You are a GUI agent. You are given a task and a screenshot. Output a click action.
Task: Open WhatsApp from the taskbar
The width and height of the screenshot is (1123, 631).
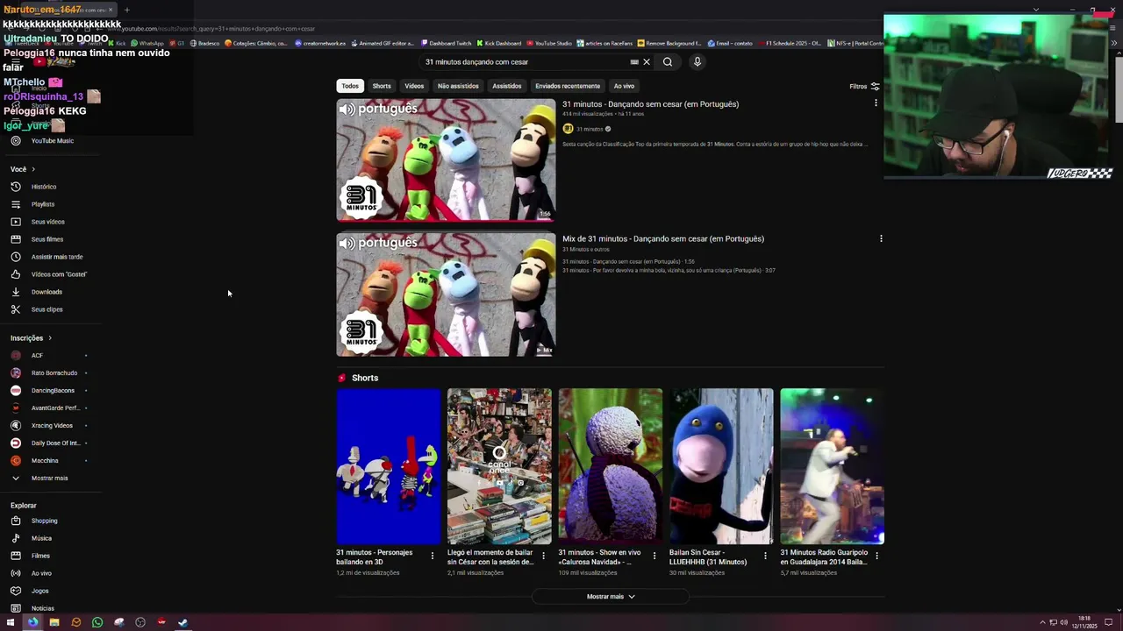97,622
